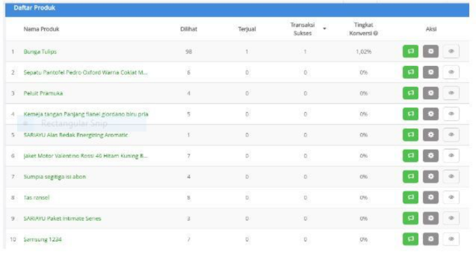Open gear settings for Samsung 1234
Viewport: 476px width, 278px height.
tap(430, 239)
